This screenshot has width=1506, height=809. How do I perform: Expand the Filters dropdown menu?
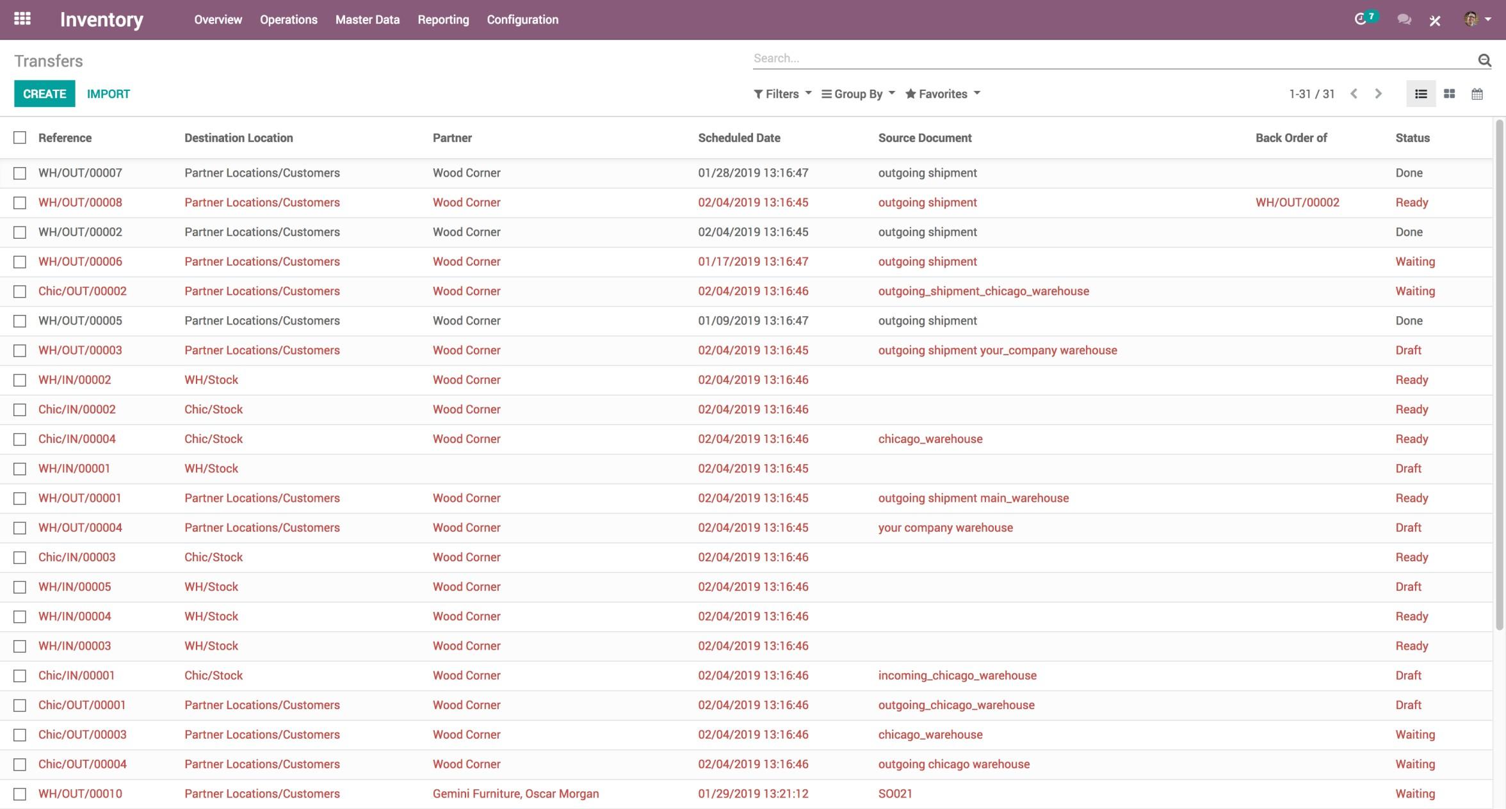[x=782, y=93]
